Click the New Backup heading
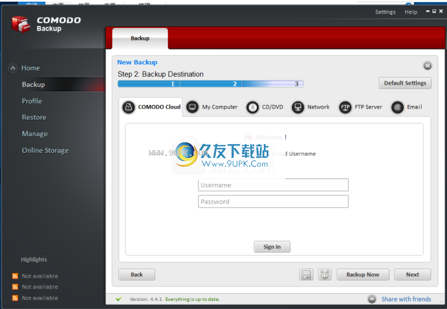Image resolution: width=447 pixels, height=309 pixels. click(137, 62)
